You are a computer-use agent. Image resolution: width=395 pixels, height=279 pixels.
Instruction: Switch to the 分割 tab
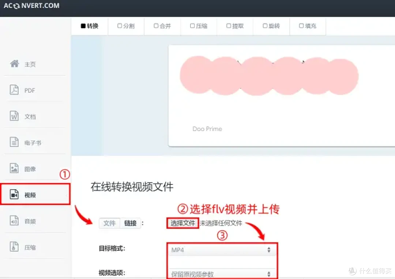[x=126, y=26]
